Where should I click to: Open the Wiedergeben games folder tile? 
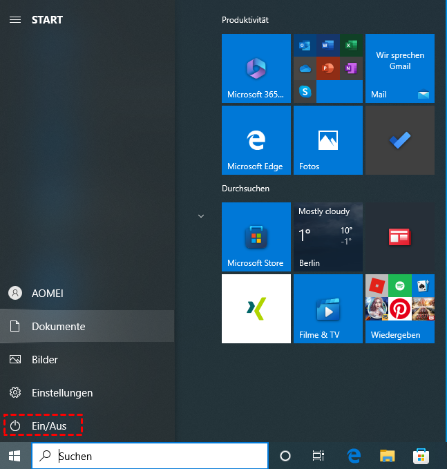tap(399, 309)
